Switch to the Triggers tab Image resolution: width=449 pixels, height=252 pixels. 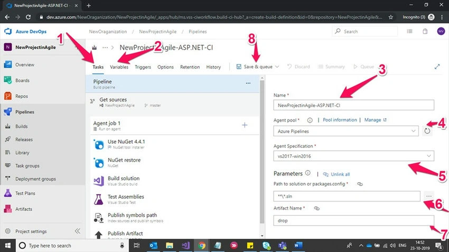[x=143, y=67]
